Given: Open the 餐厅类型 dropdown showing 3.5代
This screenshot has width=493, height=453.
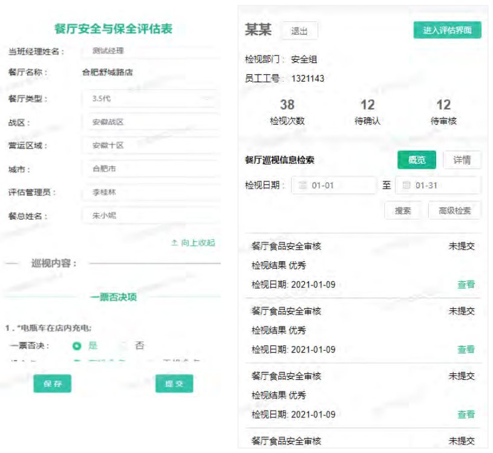Looking at the screenshot, I should 150,98.
